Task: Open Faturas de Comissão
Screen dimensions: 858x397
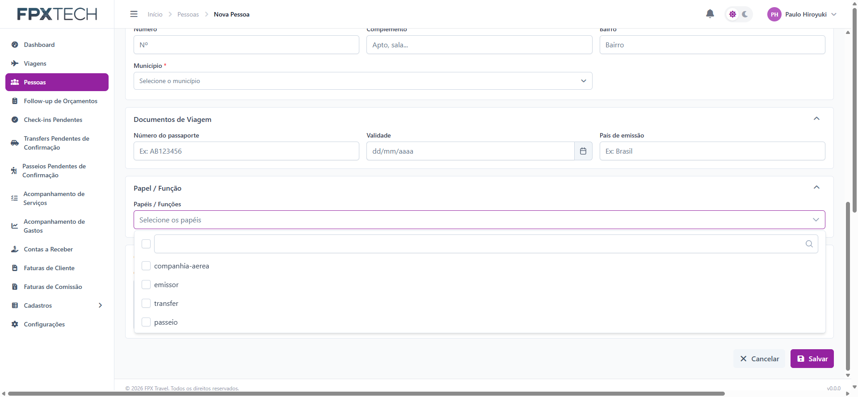Action: (x=57, y=287)
